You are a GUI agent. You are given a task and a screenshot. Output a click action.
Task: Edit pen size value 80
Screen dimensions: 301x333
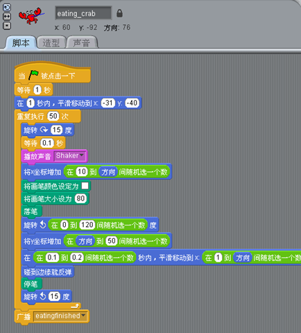click(80, 198)
